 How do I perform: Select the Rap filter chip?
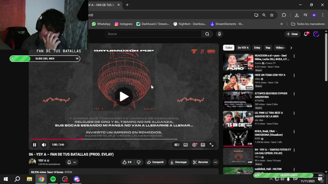pos(268,48)
